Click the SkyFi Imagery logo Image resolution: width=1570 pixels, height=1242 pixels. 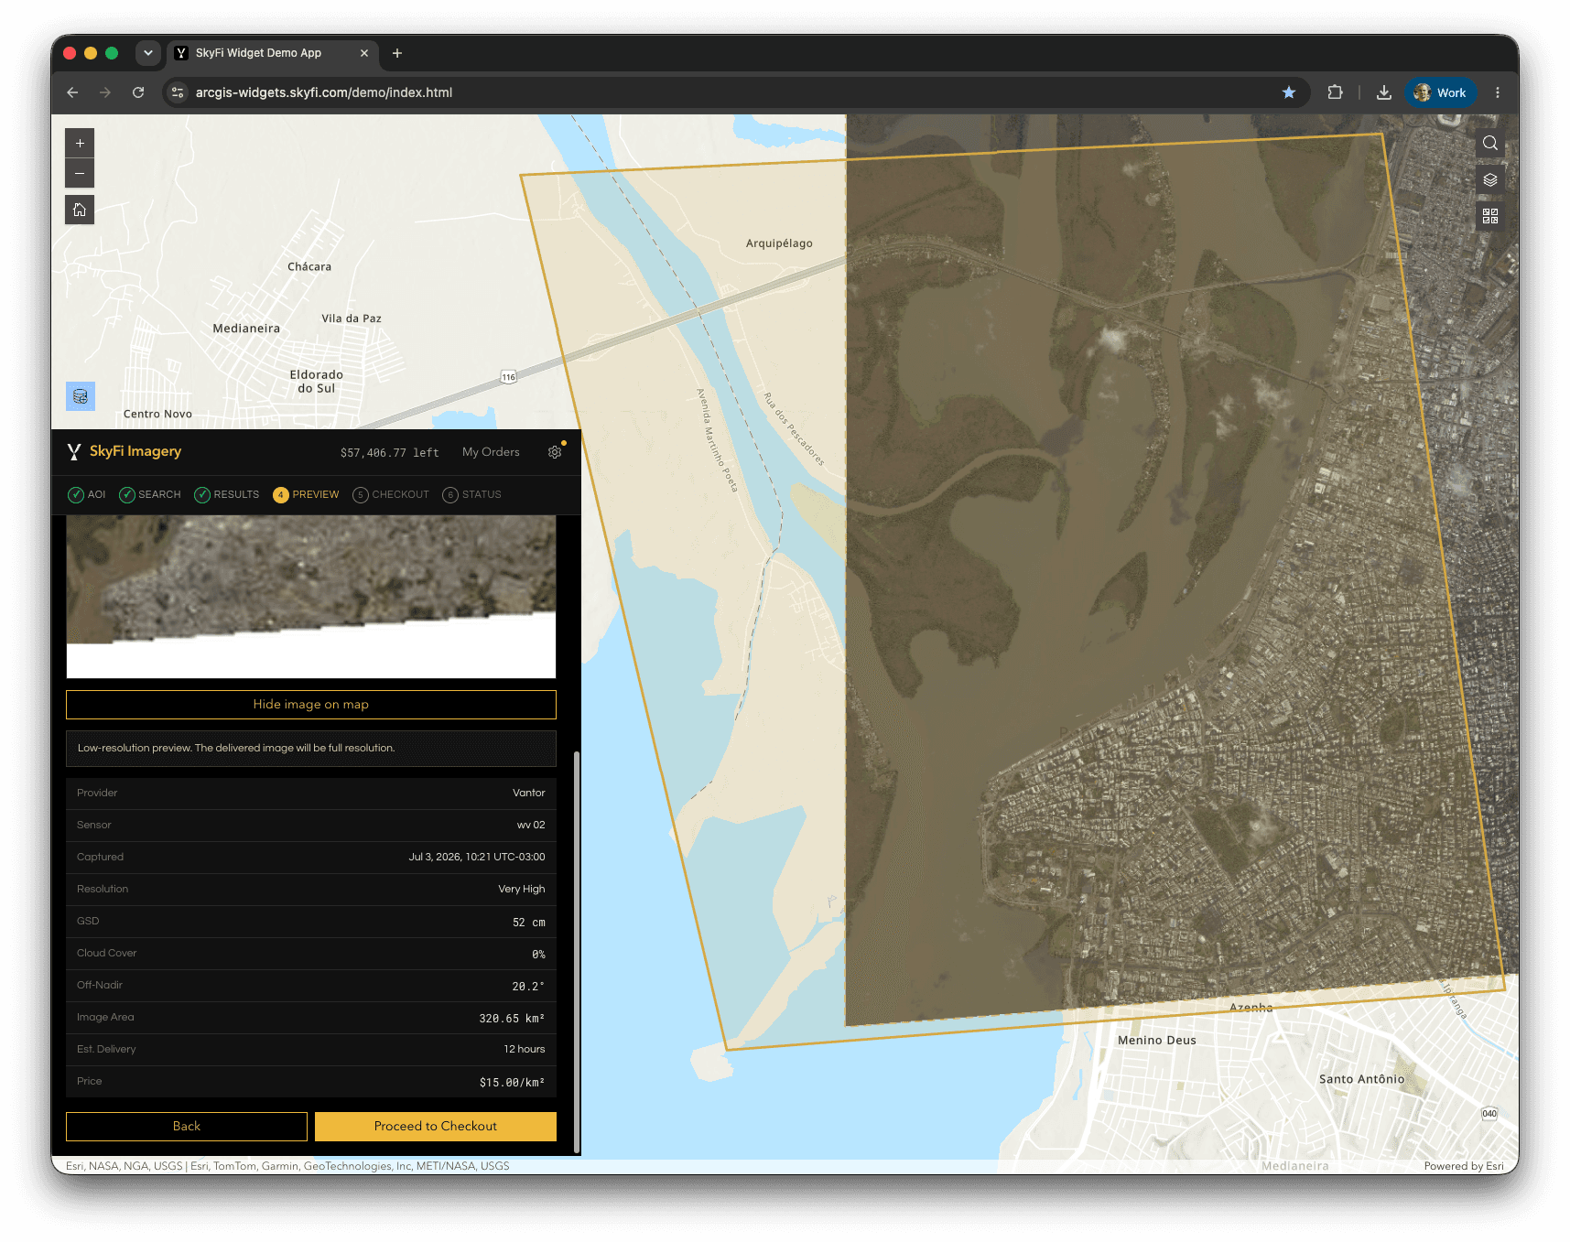point(125,451)
